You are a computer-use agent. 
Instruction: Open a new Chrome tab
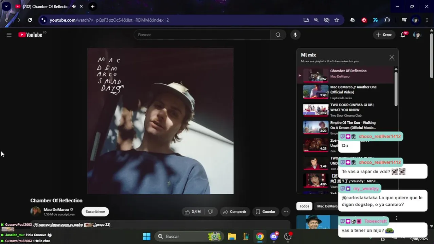tap(93, 6)
